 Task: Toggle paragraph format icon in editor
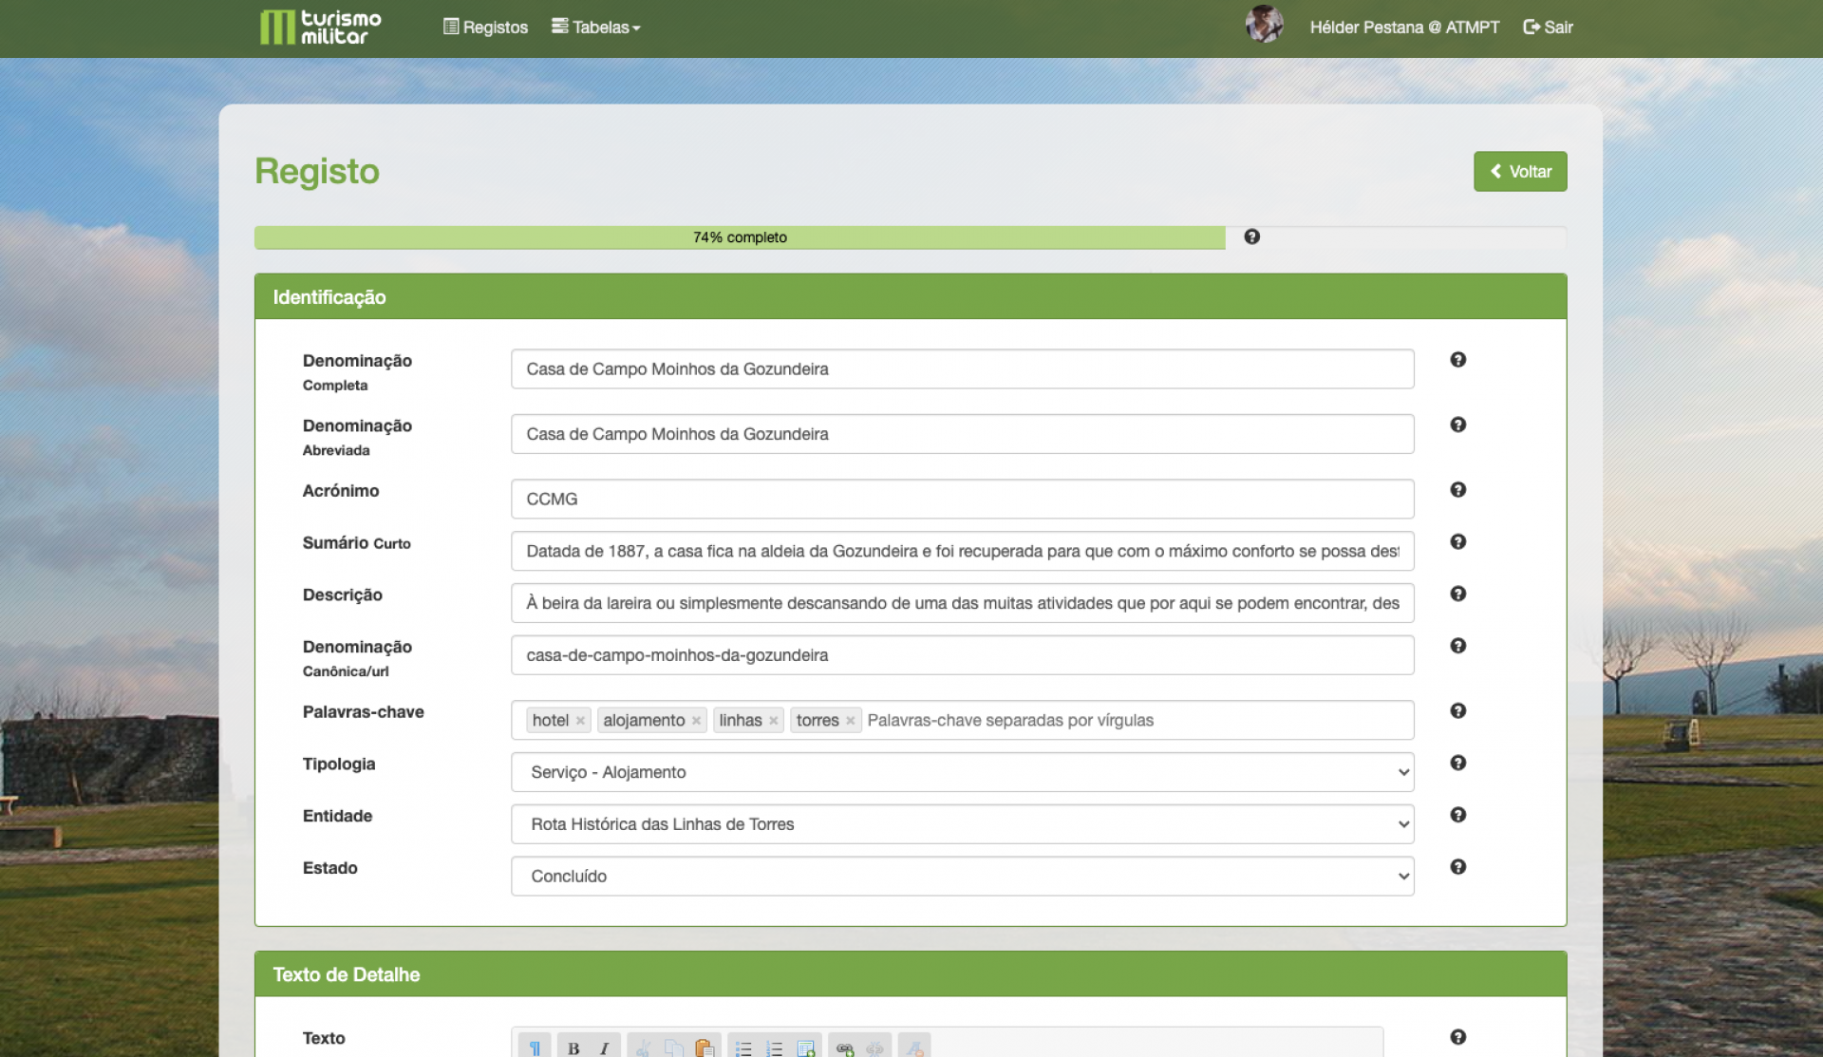pyautogui.click(x=535, y=1048)
